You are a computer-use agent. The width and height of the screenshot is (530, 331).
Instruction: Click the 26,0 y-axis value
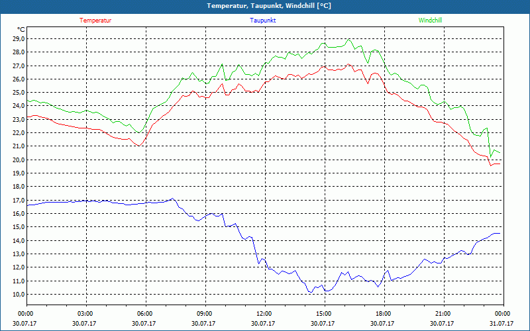(19, 79)
